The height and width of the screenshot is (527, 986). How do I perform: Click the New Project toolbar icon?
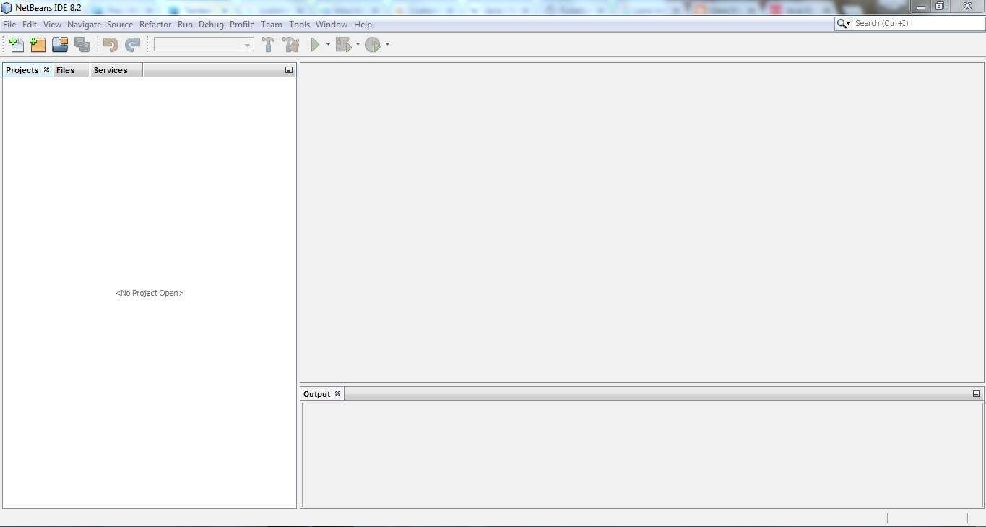38,45
